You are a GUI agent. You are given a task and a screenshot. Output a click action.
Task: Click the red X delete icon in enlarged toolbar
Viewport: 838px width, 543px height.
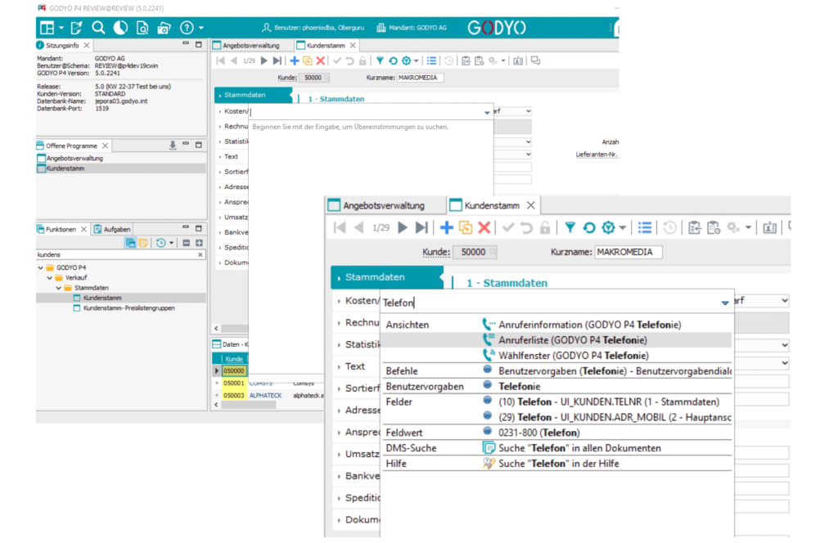pos(484,228)
